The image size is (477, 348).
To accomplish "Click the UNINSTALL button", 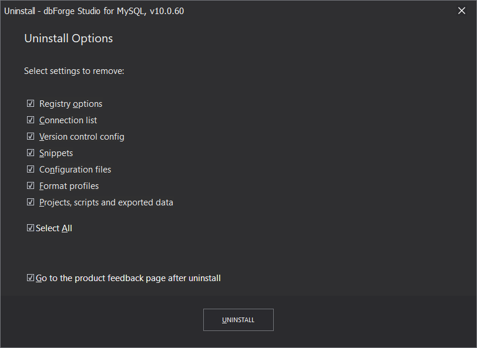I will click(x=238, y=320).
